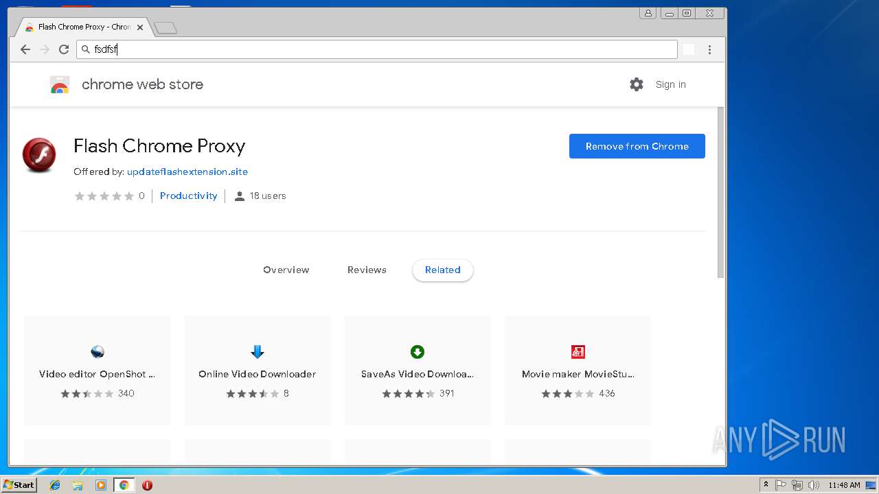Open the Chrome three-dot menu

pos(709,49)
